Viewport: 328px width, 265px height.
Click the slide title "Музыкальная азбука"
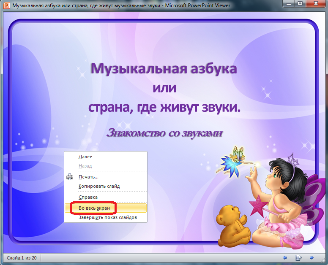pyautogui.click(x=164, y=68)
